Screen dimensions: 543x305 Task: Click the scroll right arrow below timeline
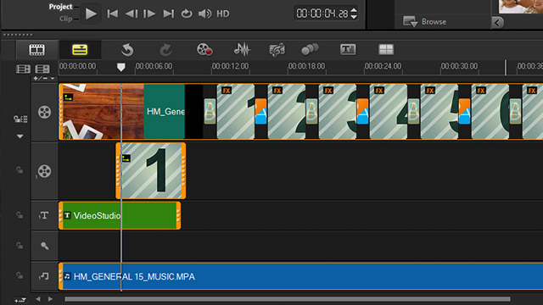pyautogui.click(x=51, y=299)
